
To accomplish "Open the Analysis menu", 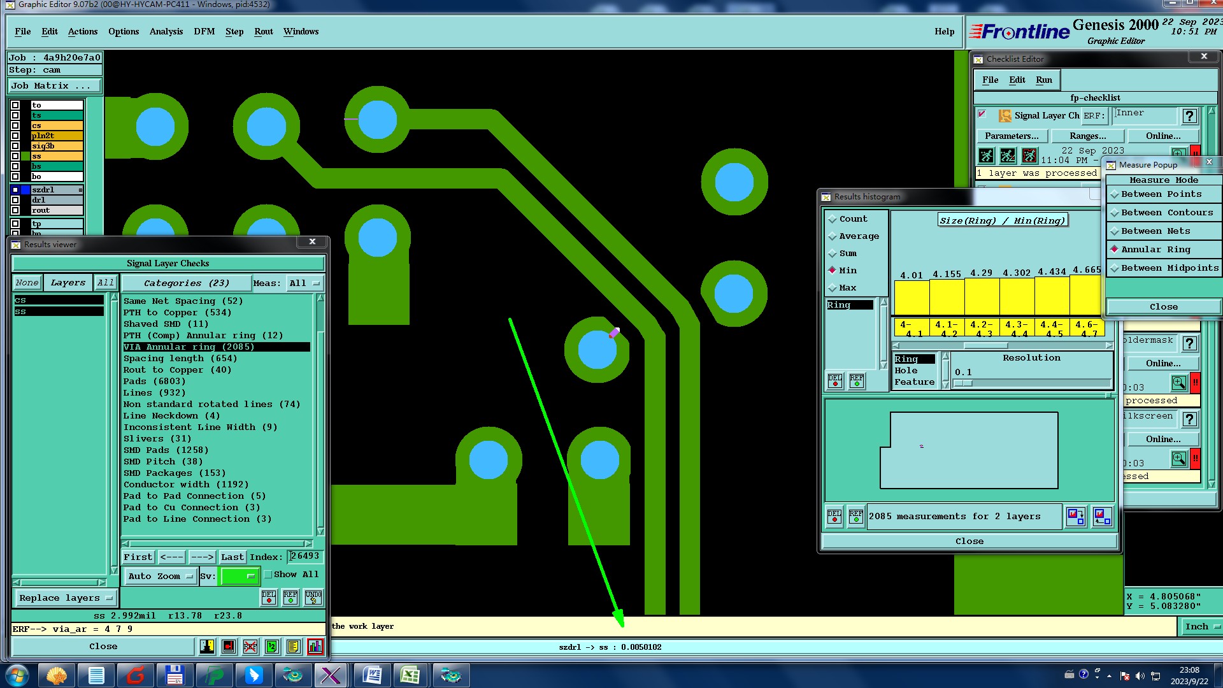I will [x=166, y=32].
